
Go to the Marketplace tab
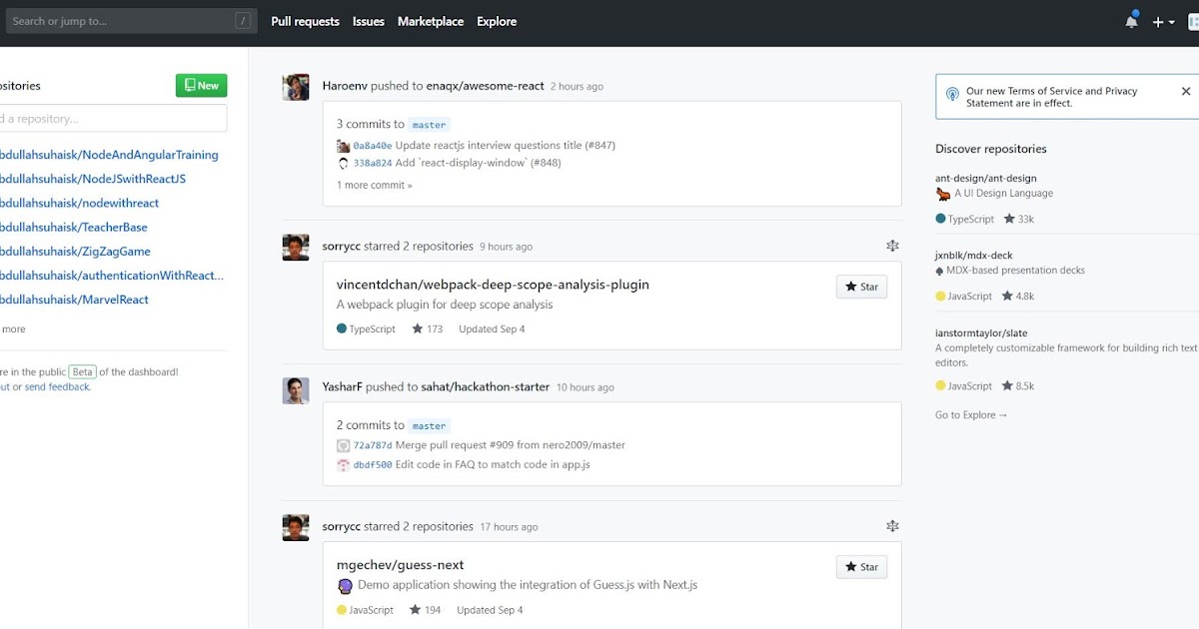431,21
